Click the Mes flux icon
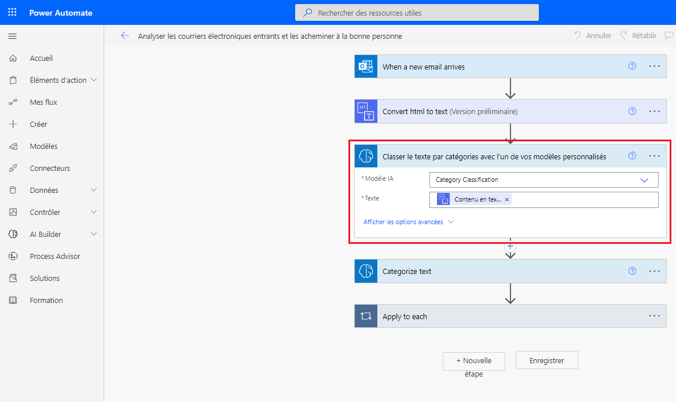This screenshot has width=676, height=402. click(13, 102)
